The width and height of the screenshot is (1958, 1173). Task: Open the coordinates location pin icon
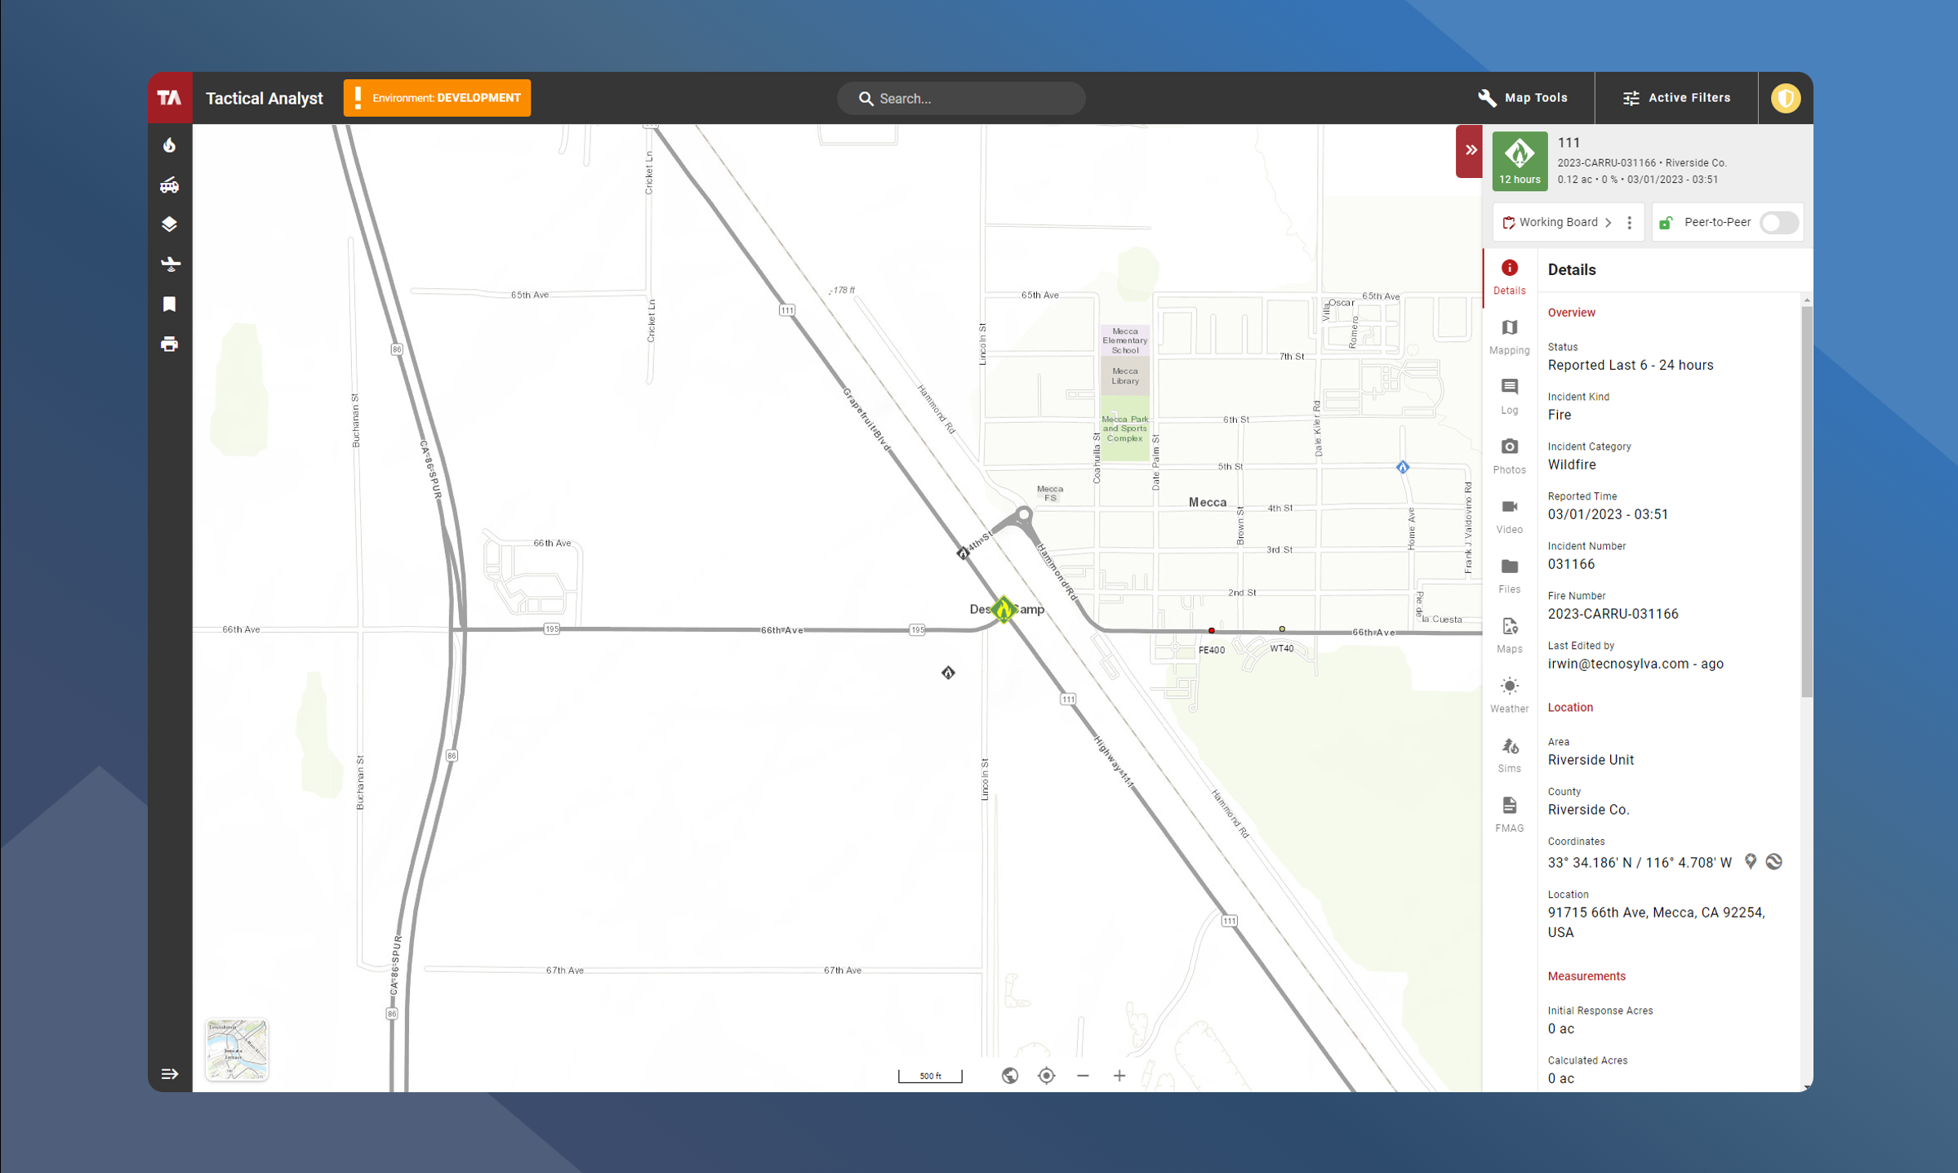1751,861
